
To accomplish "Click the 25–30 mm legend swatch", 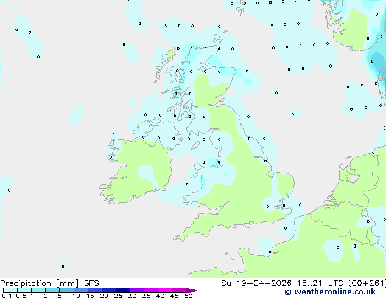I will click(x=123, y=290).
